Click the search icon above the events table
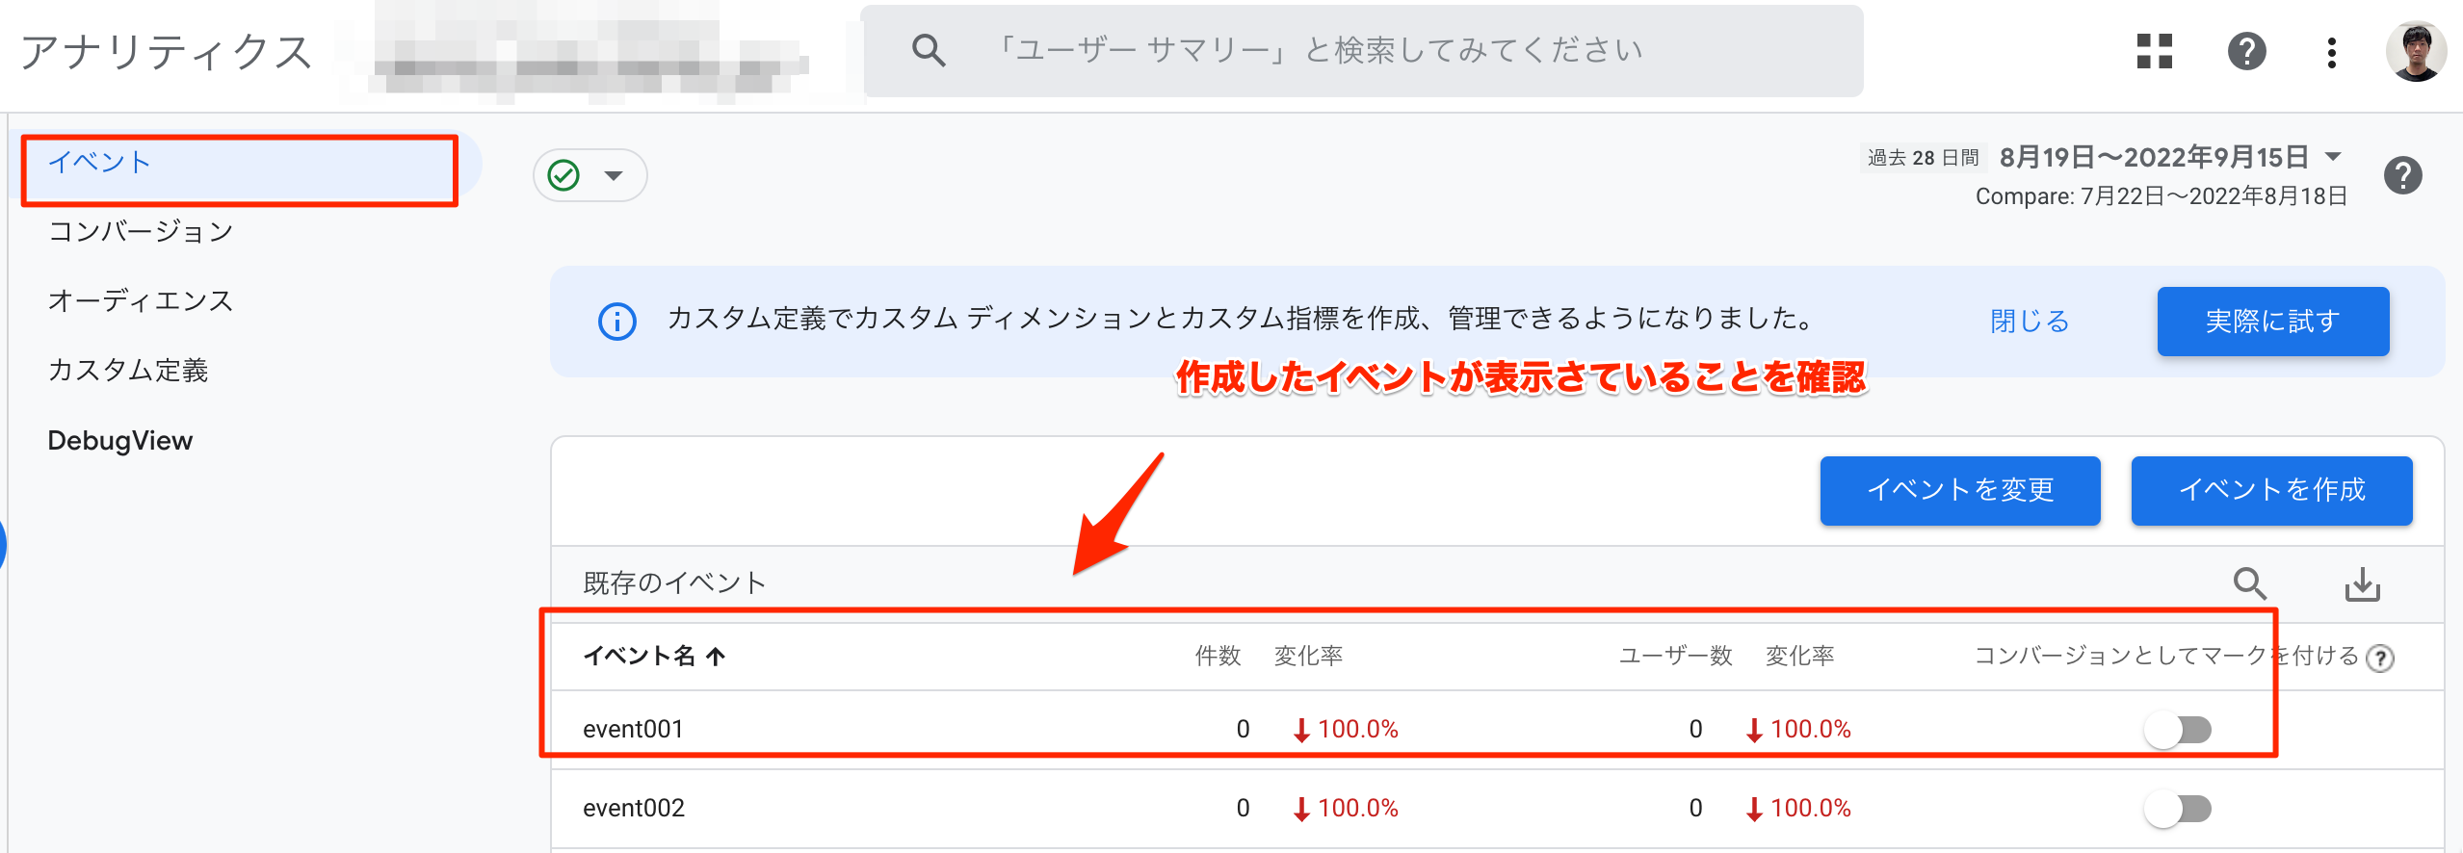2463x853 pixels. 2250,583
